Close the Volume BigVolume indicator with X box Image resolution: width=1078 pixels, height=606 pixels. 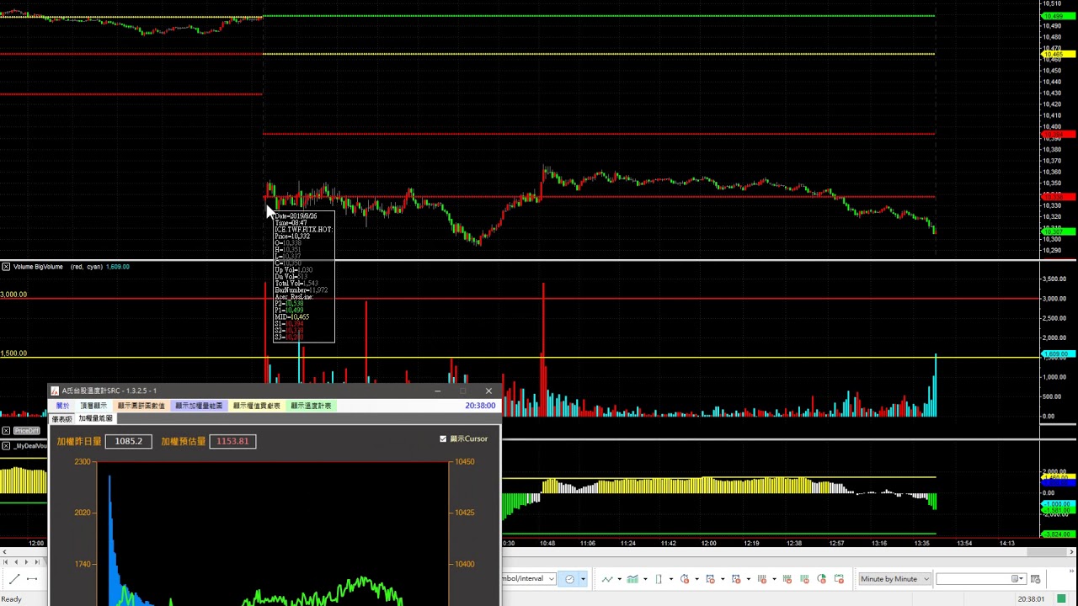coord(6,267)
